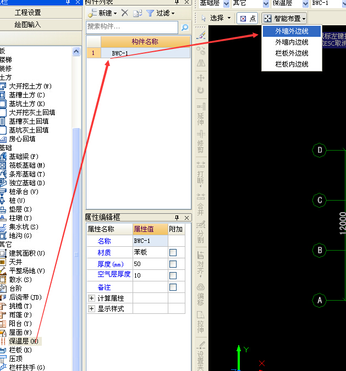
Task: Select 独立基础(D) tree item
Action: click(x=27, y=183)
